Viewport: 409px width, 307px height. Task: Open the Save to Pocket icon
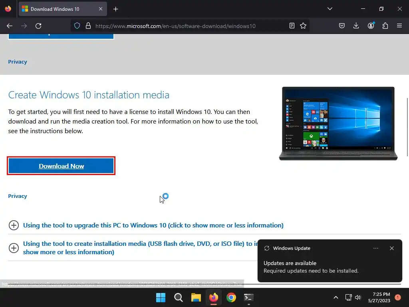point(342,26)
